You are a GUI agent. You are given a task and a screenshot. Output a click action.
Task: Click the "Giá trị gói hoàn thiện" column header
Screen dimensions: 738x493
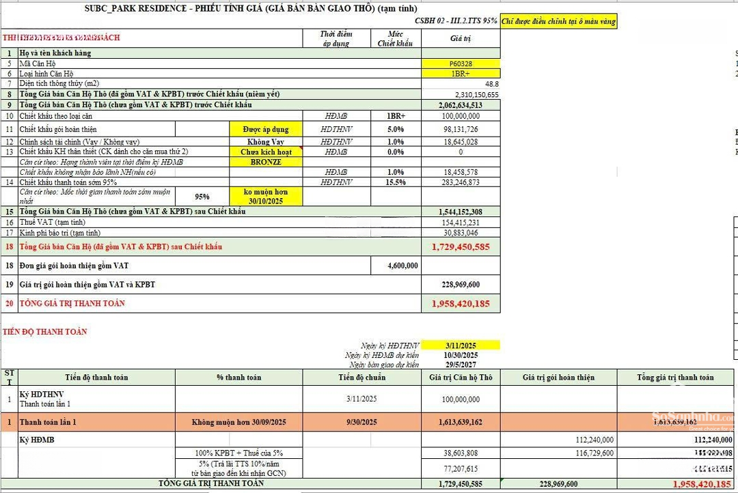(558, 378)
